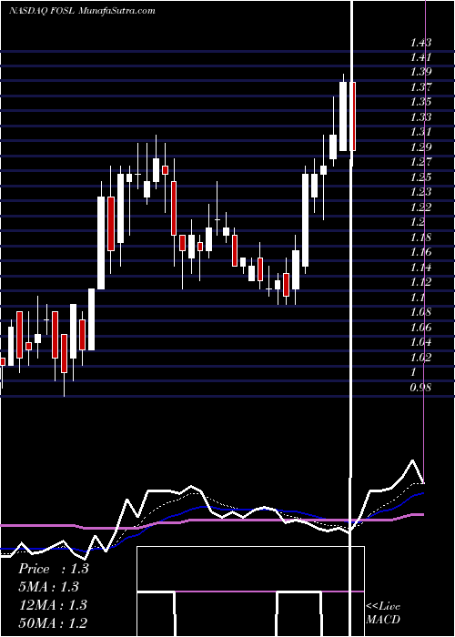
Task: Click the 1.14 price axis label
Action: point(420,268)
